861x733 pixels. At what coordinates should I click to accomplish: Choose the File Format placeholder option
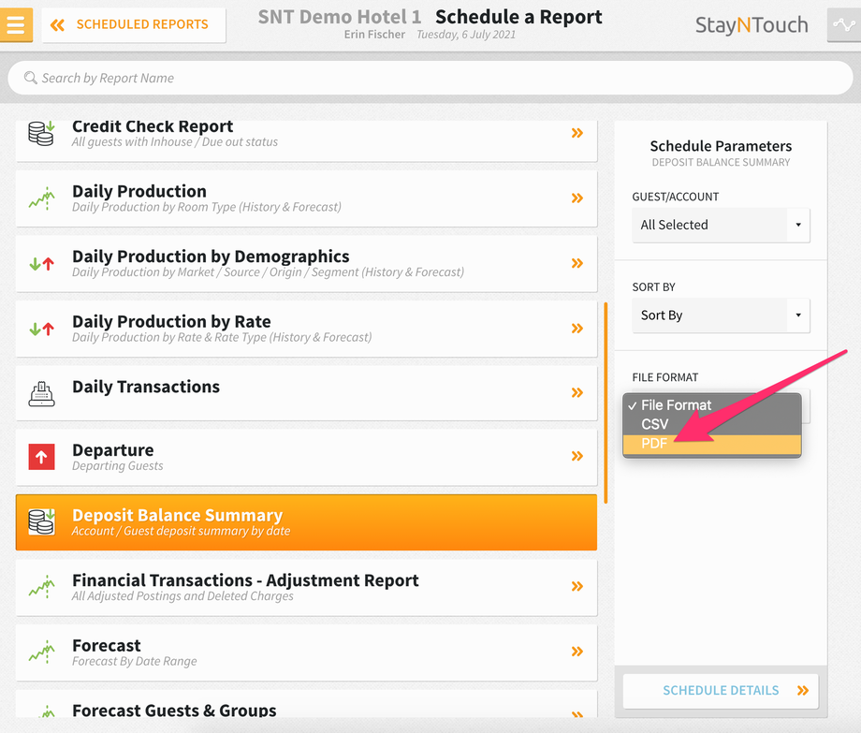711,405
